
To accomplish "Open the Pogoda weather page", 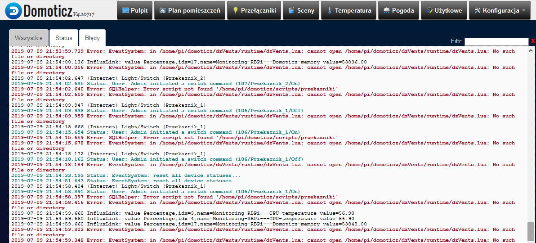I will pos(398,10).
